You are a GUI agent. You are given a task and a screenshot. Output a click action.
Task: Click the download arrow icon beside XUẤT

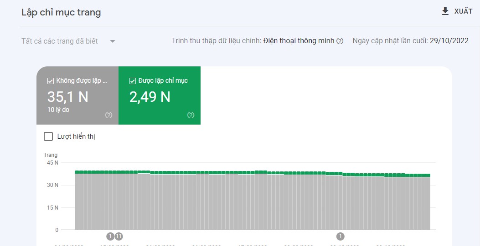point(445,11)
